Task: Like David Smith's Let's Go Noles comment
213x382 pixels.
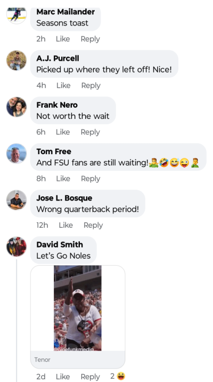Action: (63, 377)
